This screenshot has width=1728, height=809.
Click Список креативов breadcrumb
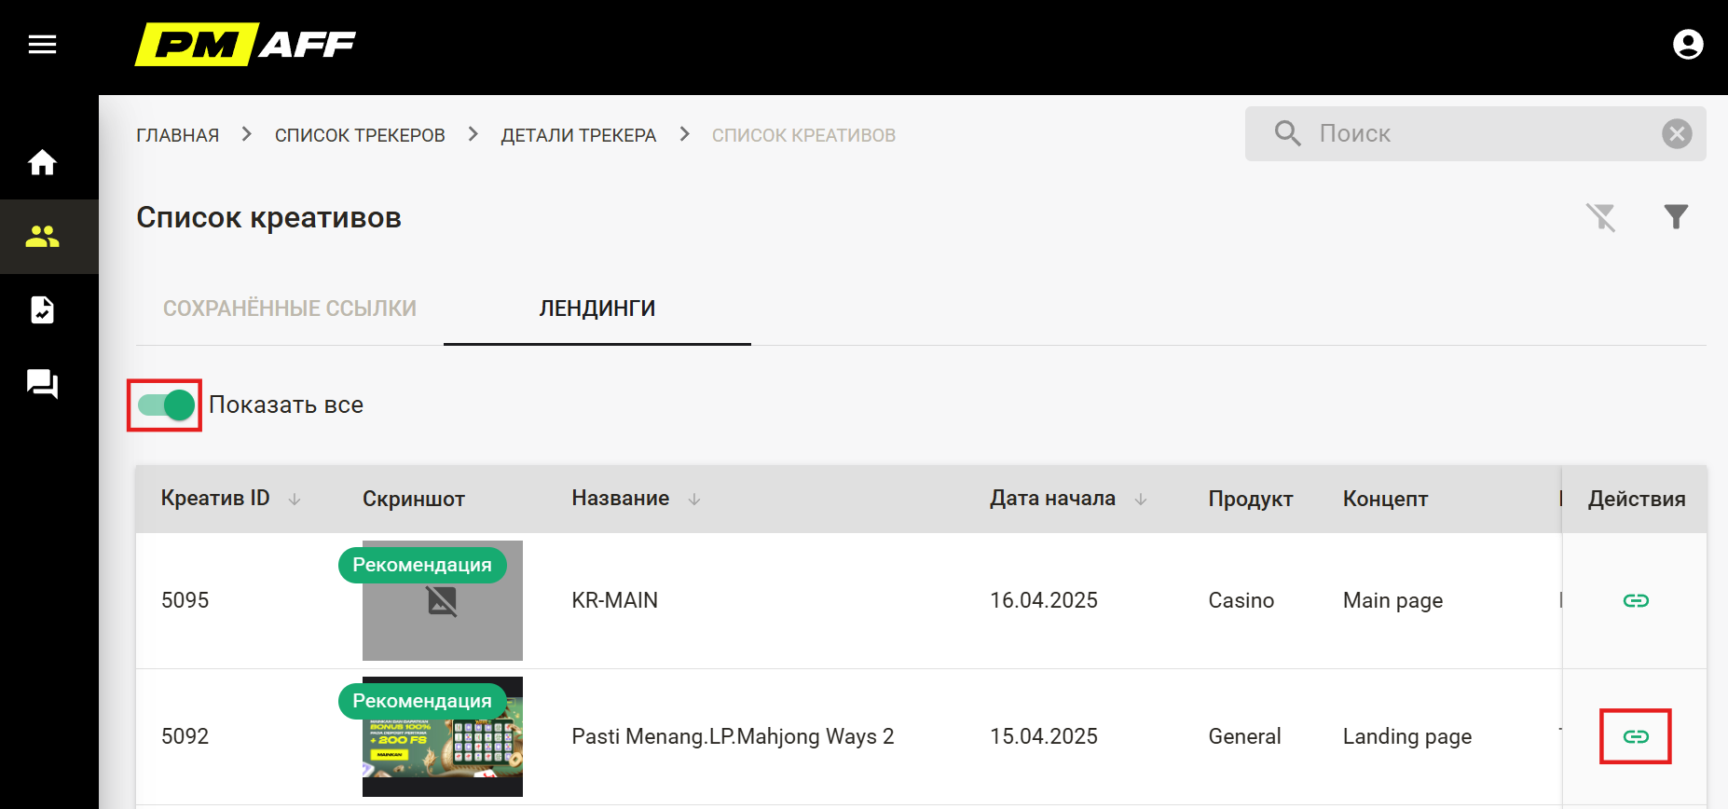pos(803,135)
